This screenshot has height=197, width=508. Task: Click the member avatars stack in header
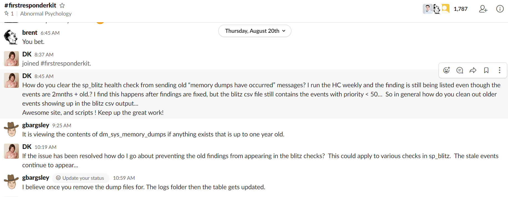tap(436, 9)
